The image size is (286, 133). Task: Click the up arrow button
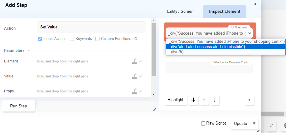click(x=204, y=100)
